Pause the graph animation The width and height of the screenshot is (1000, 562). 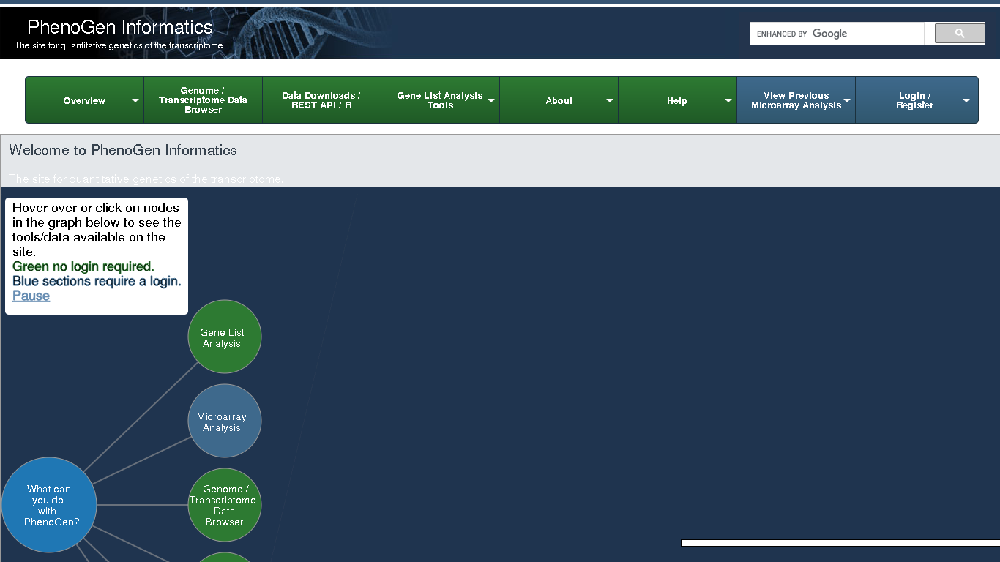tap(31, 296)
